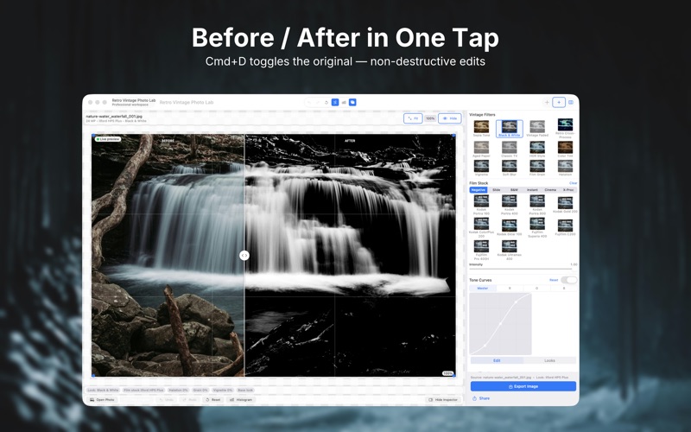Click the undo arrow in top toolbar
The width and height of the screenshot is (691, 432).
coord(309,102)
